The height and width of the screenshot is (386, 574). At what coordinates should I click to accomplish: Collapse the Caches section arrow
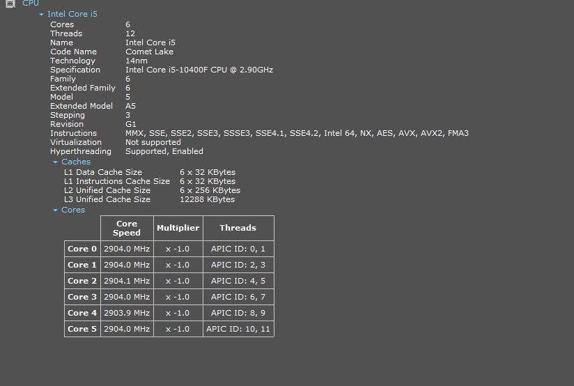(x=55, y=162)
